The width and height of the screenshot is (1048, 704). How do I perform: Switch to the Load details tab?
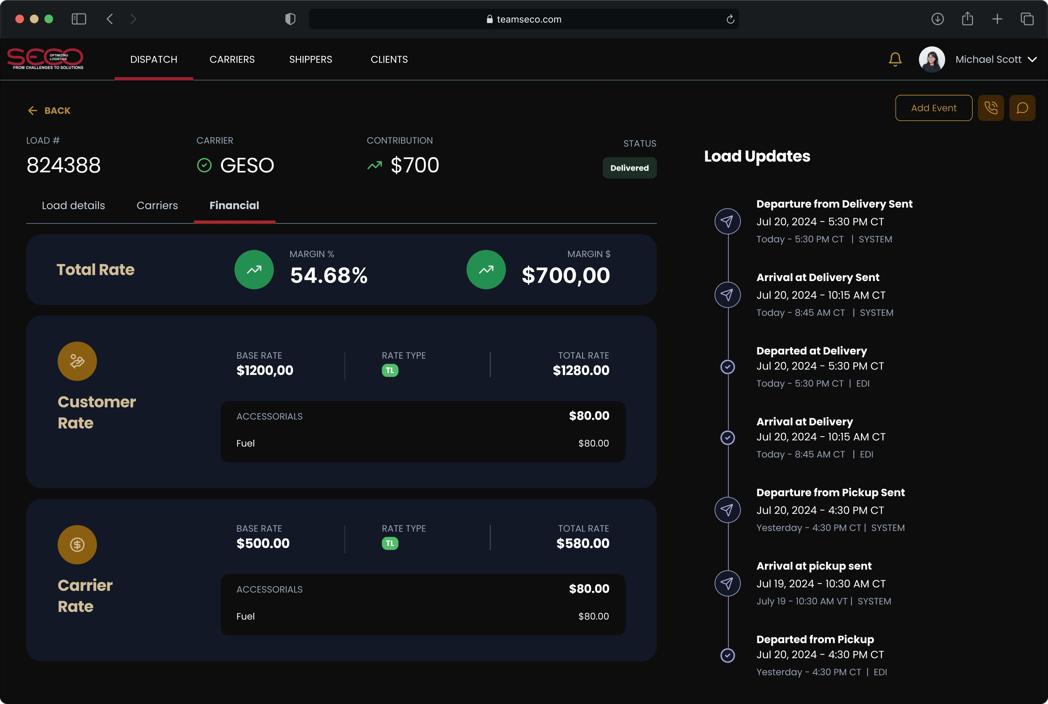73,205
